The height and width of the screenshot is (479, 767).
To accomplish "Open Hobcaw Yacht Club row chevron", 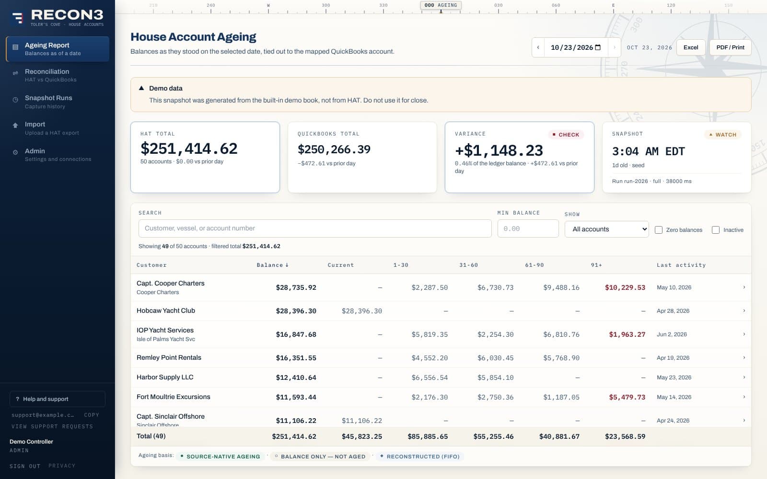I will click(744, 311).
